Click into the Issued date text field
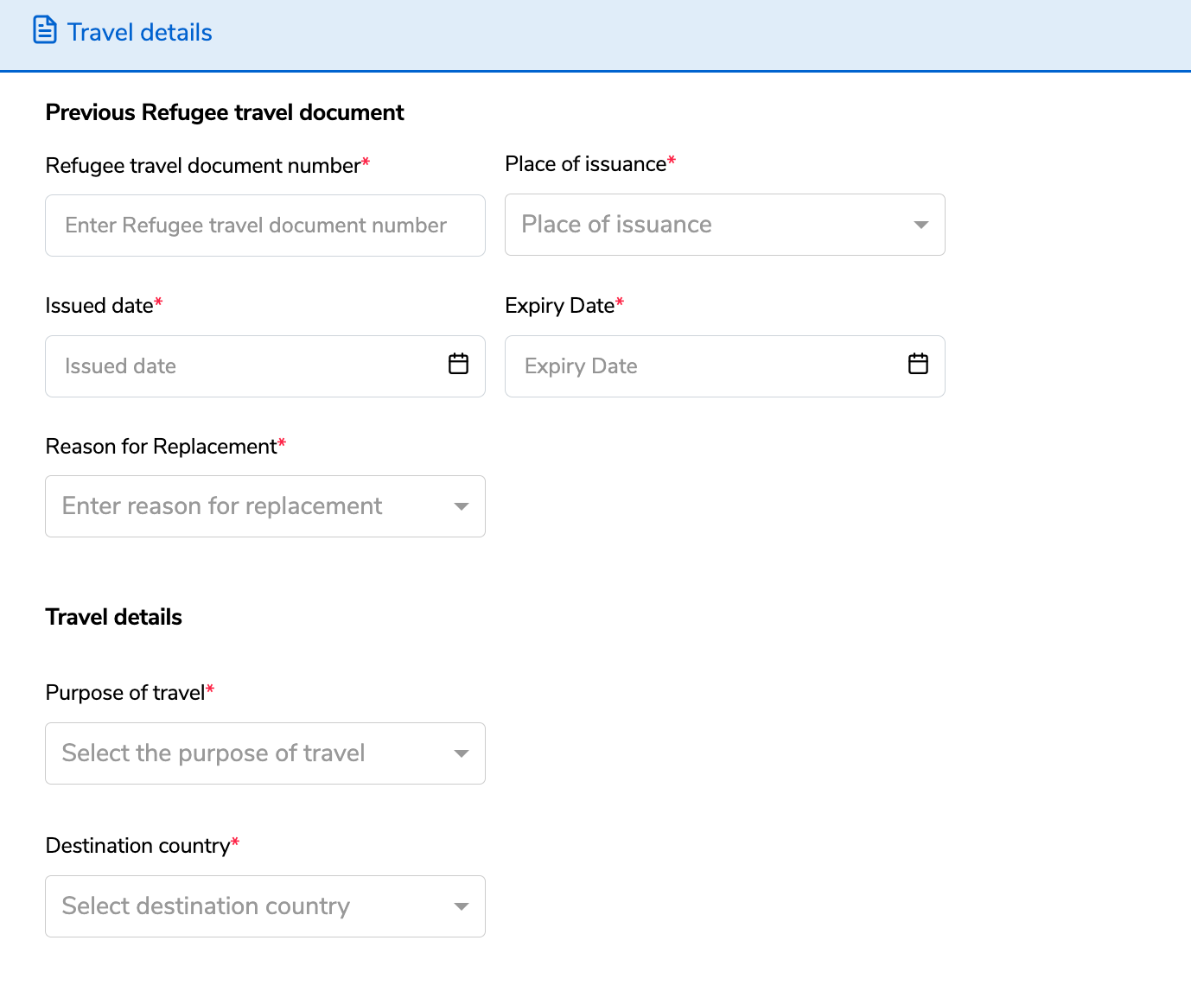 (x=242, y=366)
